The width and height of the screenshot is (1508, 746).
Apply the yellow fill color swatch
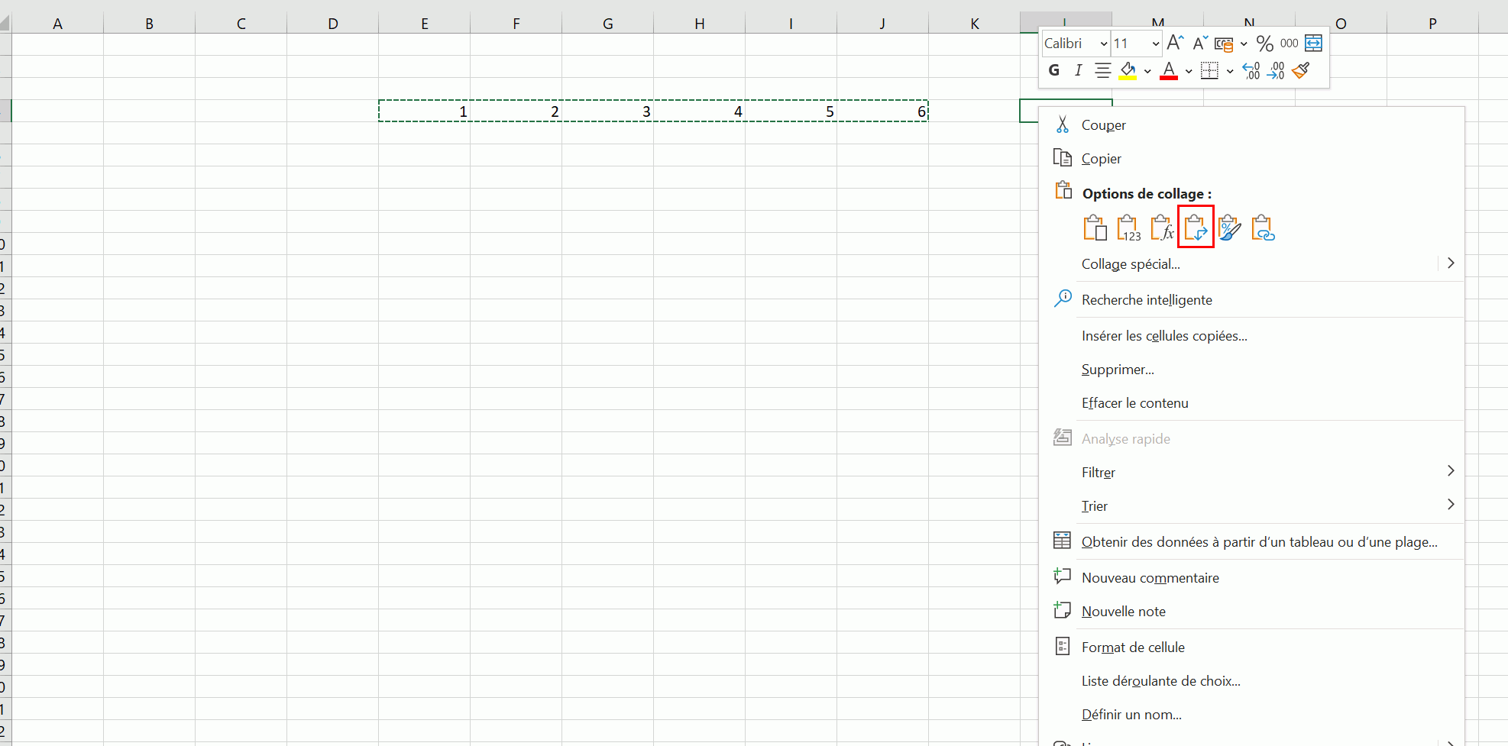pos(1128,71)
